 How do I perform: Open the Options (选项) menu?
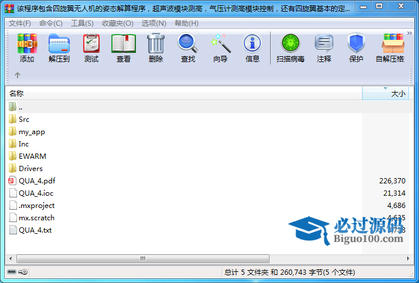(x=154, y=23)
